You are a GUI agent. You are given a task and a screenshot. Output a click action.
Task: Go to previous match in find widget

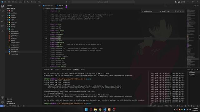pyautogui.click(x=175, y=11)
